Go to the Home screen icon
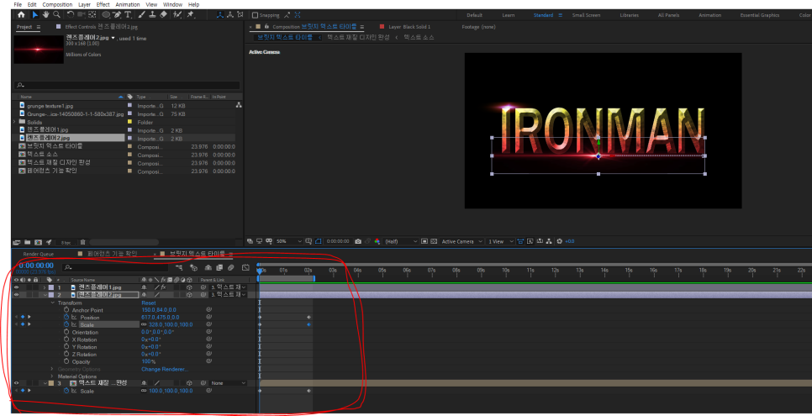Screen dimensions: 812x416 (21, 15)
